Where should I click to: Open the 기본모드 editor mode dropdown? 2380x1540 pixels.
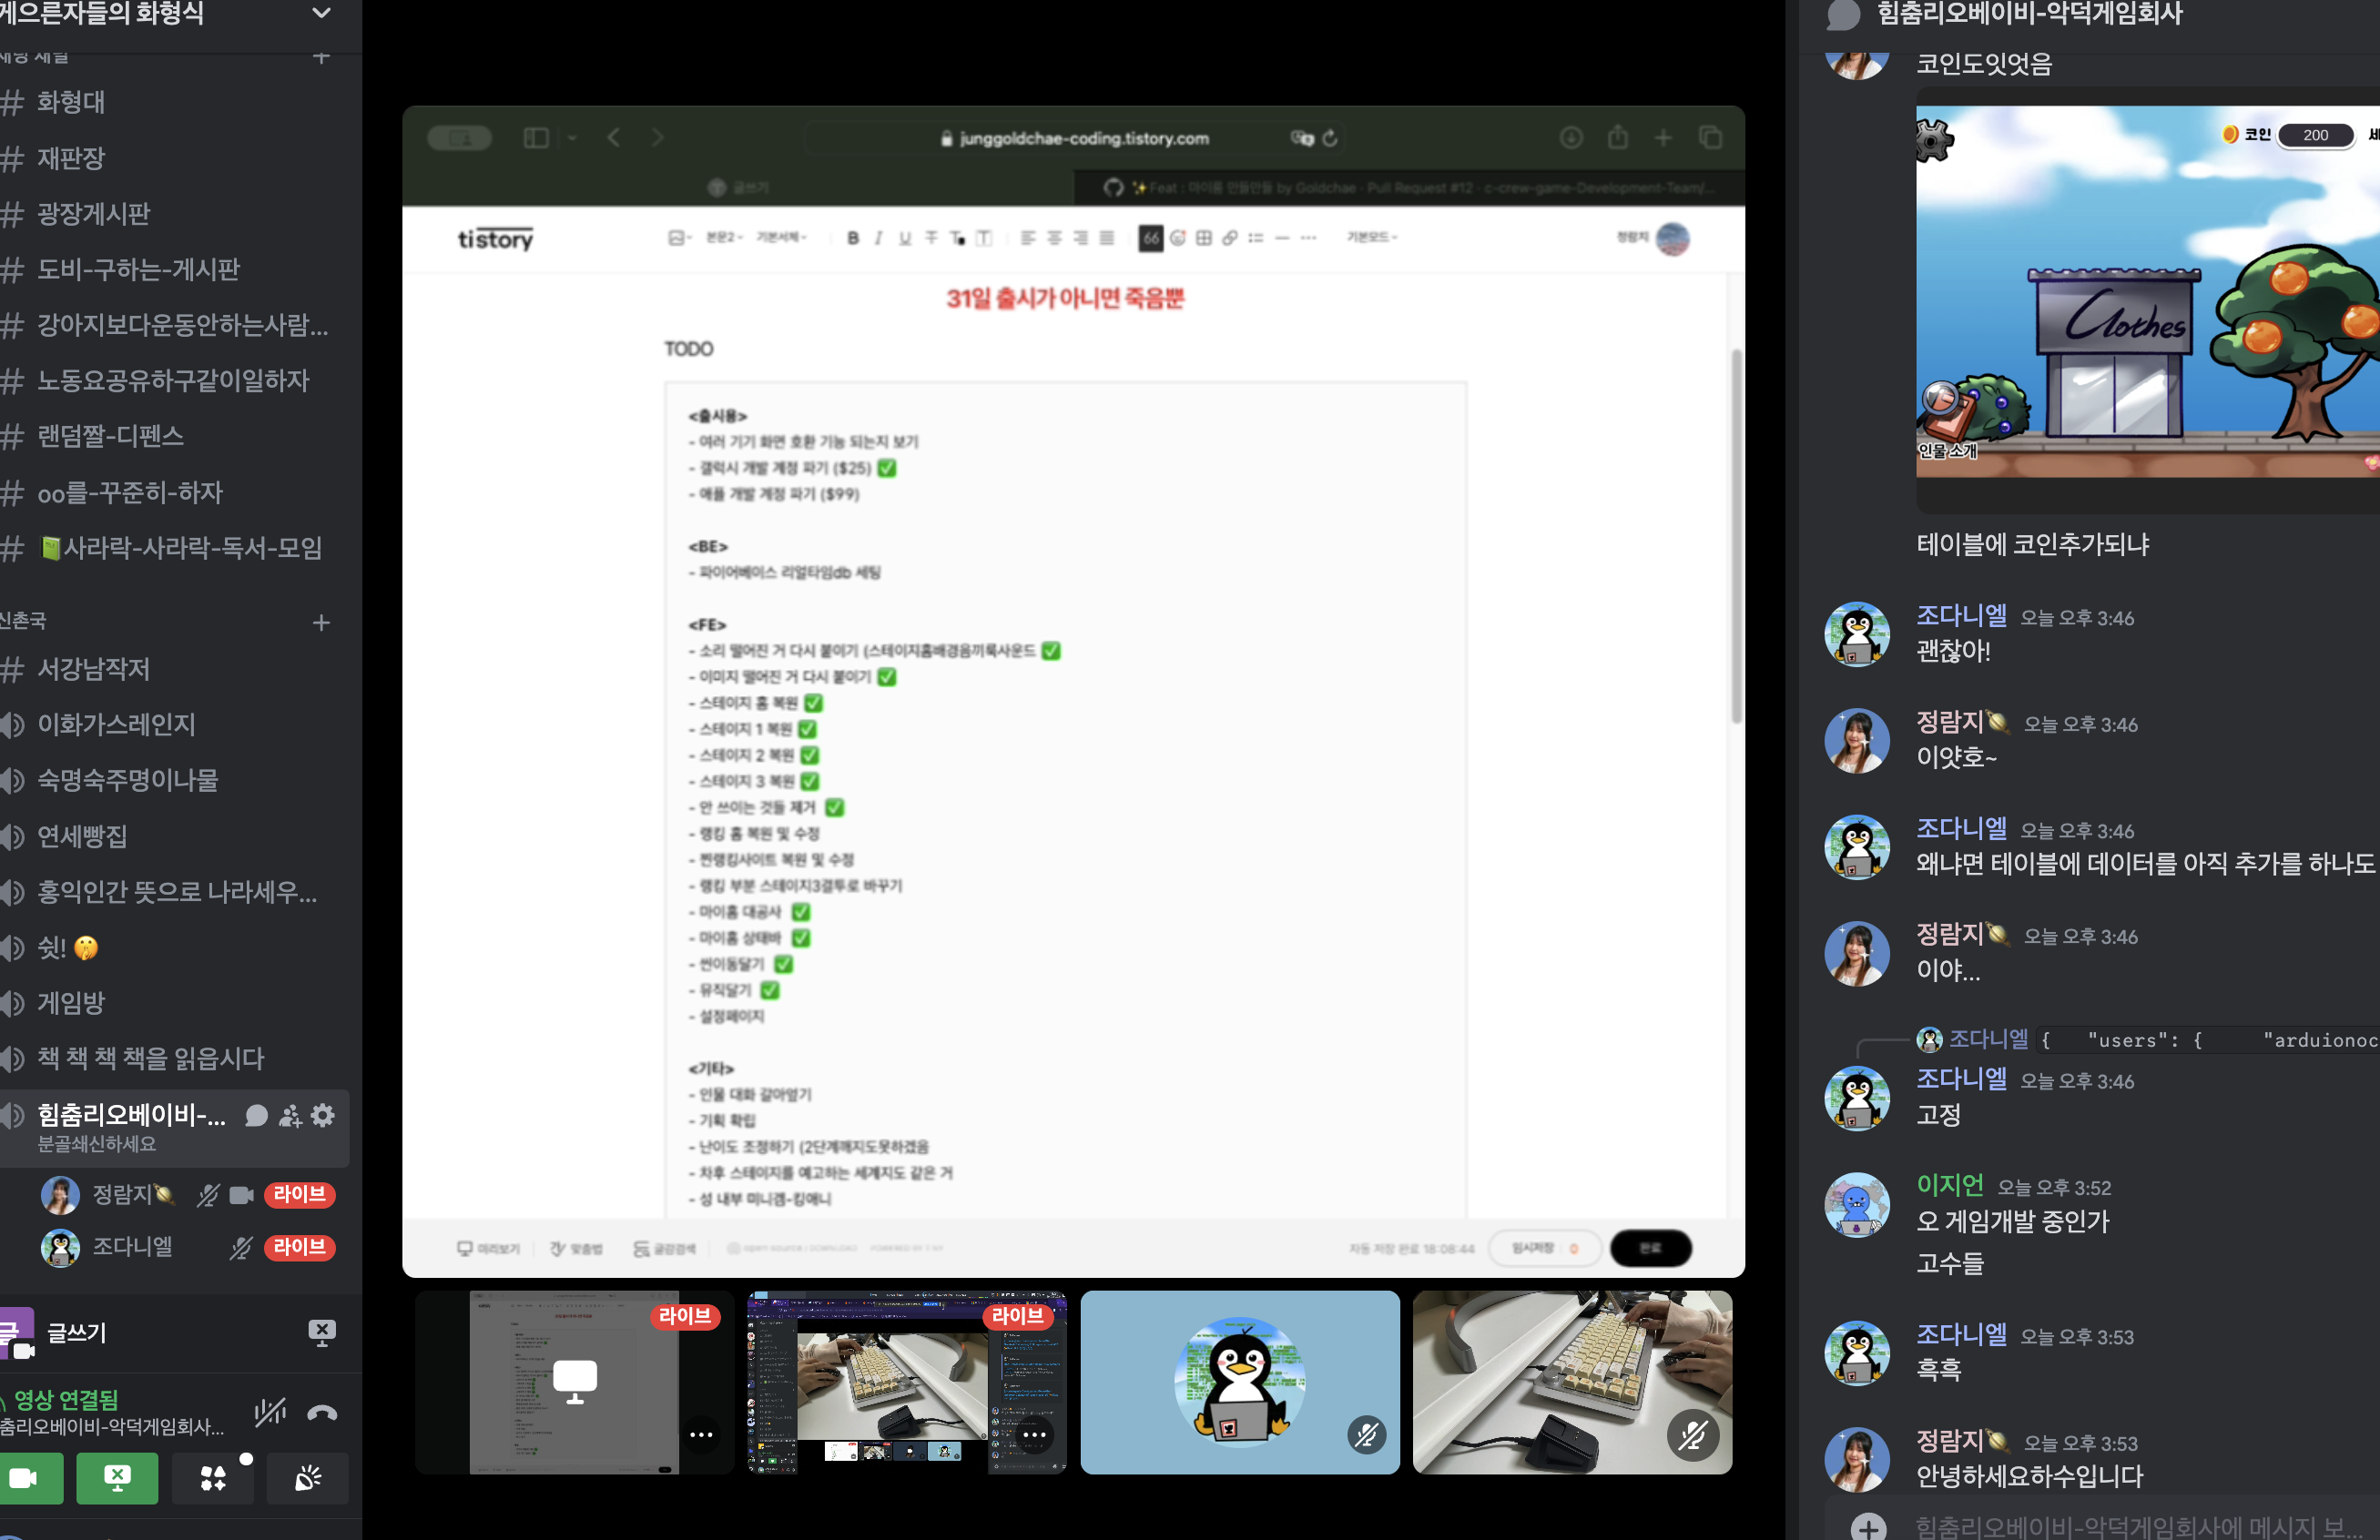tap(1371, 238)
